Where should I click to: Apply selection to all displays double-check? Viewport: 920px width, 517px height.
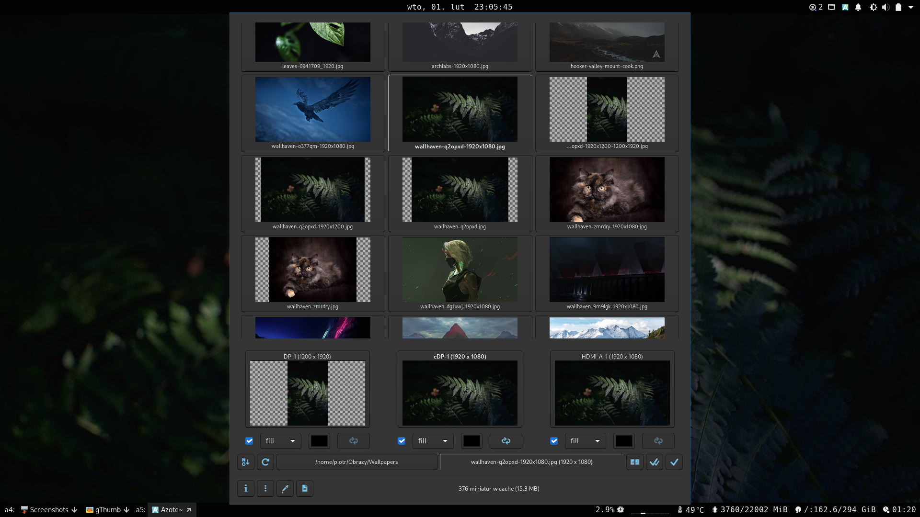654,462
